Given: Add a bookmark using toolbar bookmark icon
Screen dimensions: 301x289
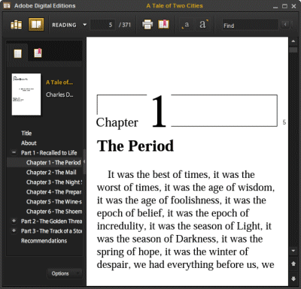Looking at the screenshot, I should click(x=163, y=25).
